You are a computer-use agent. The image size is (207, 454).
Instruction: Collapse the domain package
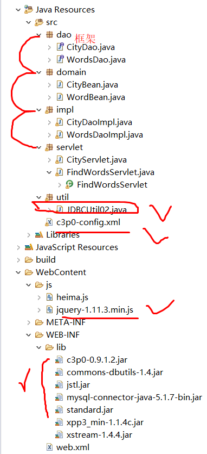39,72
